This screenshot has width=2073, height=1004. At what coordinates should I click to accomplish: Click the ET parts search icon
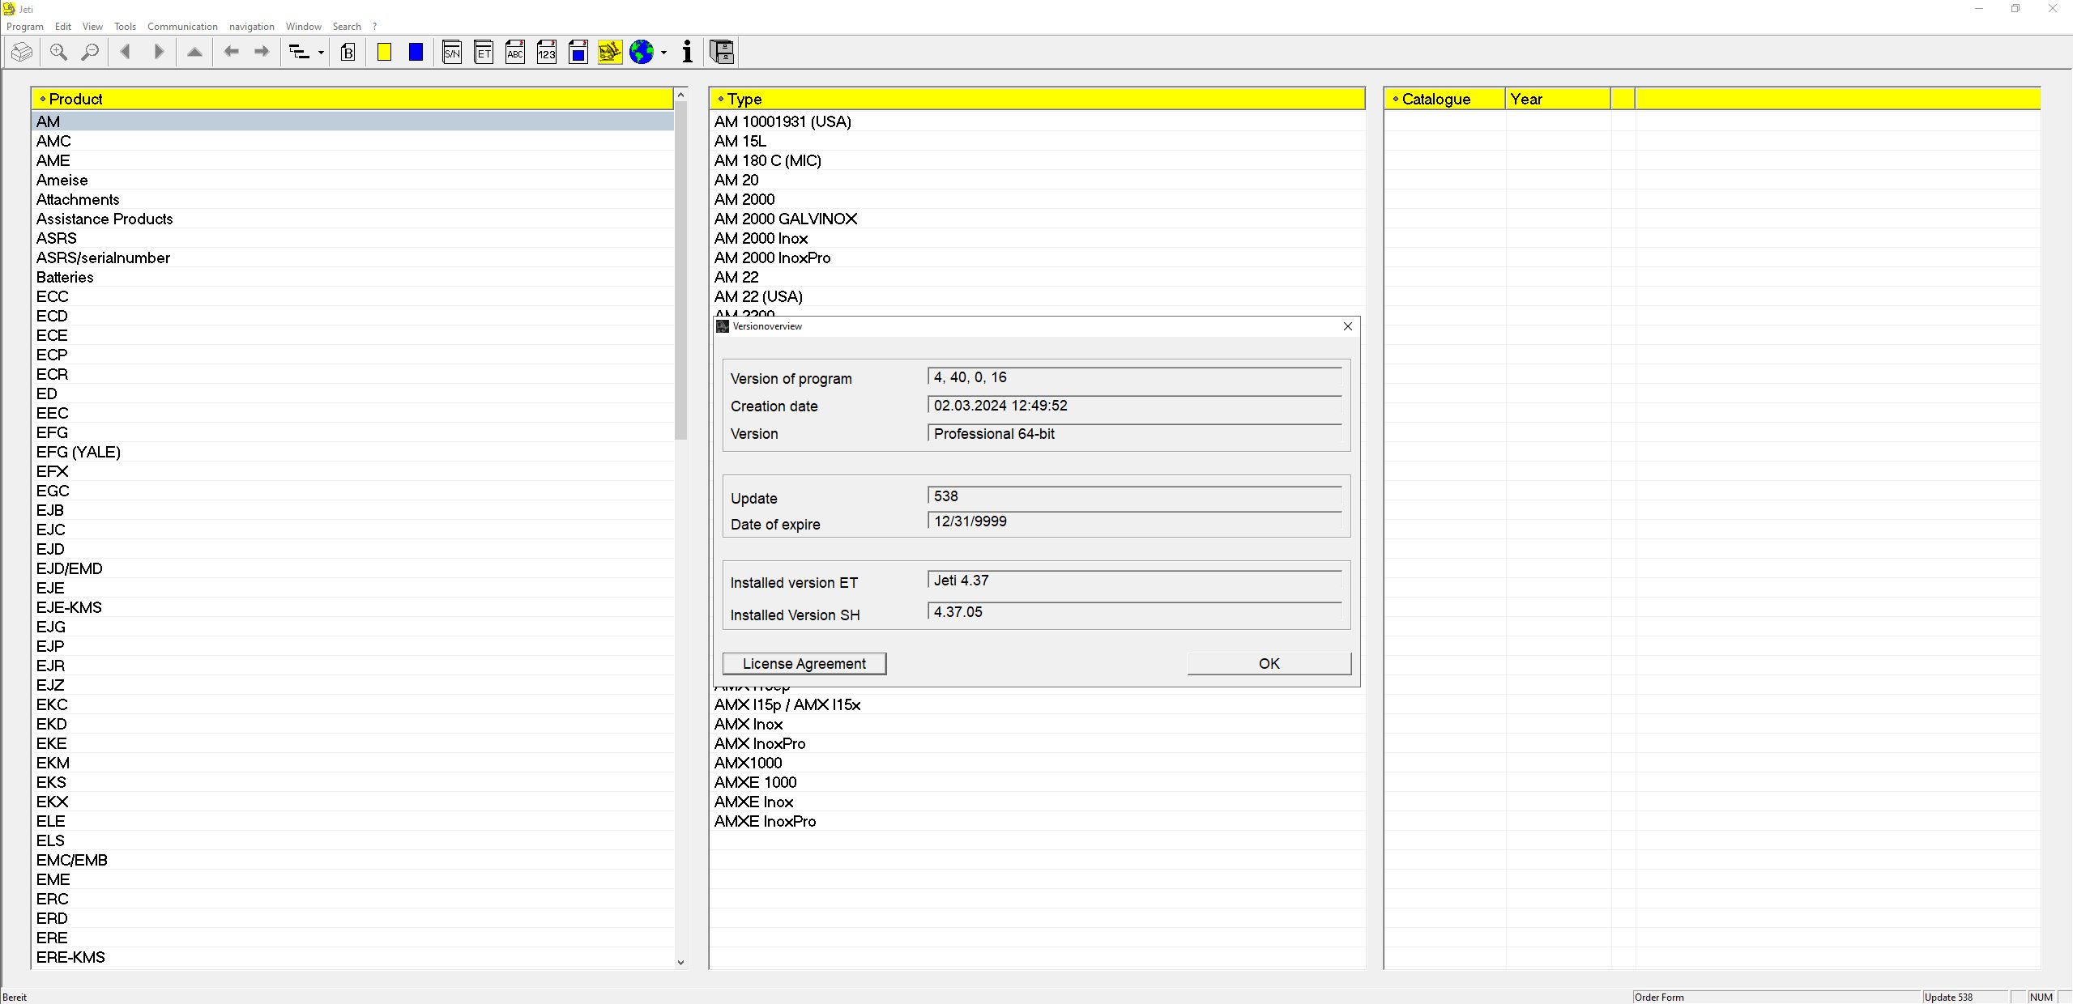[x=484, y=53]
